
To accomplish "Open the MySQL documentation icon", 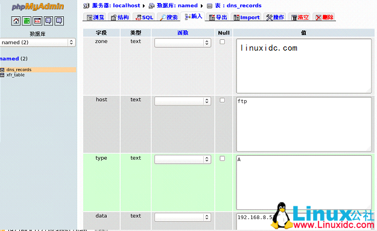I will tap(59, 21).
